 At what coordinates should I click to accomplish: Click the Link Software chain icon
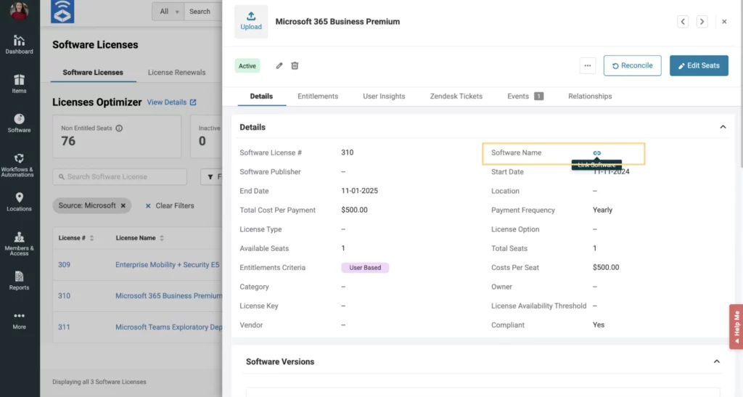(597, 153)
